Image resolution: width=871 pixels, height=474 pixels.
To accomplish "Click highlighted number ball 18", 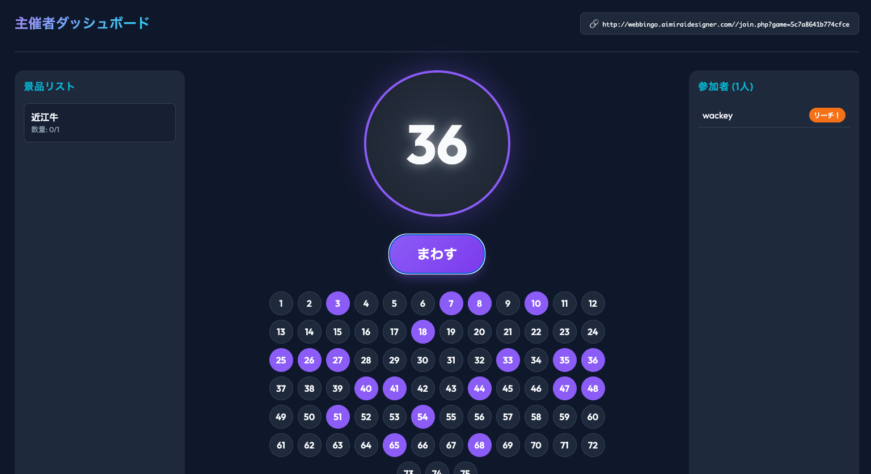I will pyautogui.click(x=423, y=332).
